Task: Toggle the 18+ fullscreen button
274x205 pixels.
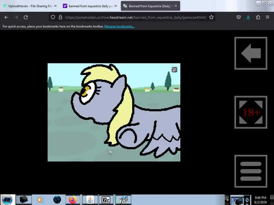Action: coord(251,112)
